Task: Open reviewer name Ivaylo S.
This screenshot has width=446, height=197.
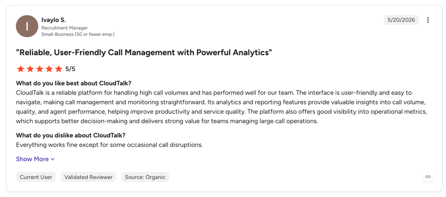Action: click(x=53, y=20)
